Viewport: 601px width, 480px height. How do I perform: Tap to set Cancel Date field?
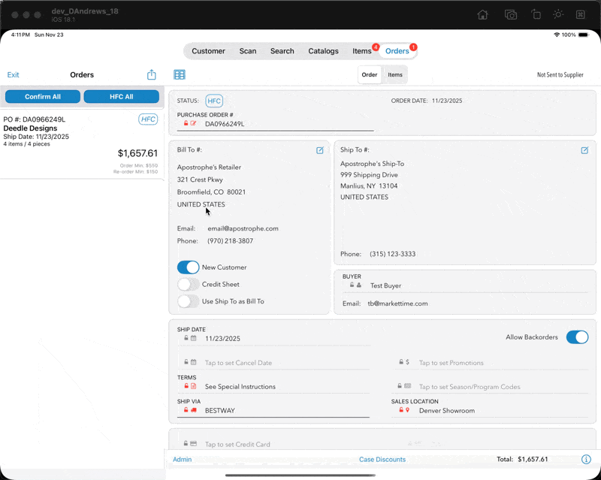[x=273, y=363]
